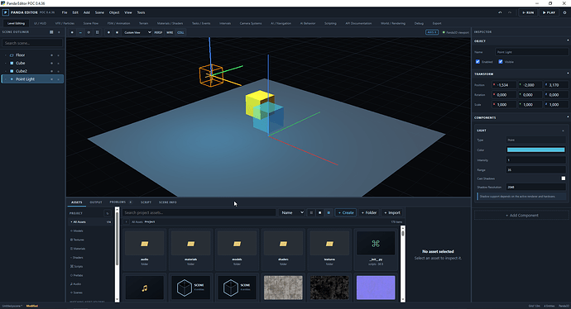Open the light Color swatch
571x309 pixels.
(x=535, y=150)
